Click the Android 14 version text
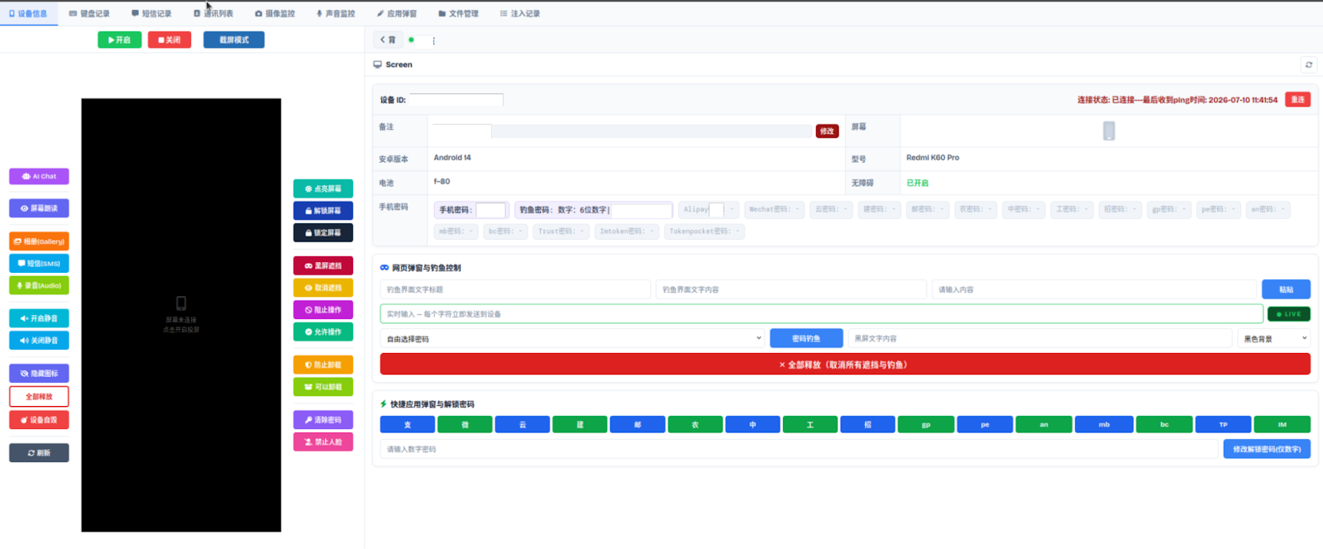Screen dimensions: 1323x549 click(452, 157)
